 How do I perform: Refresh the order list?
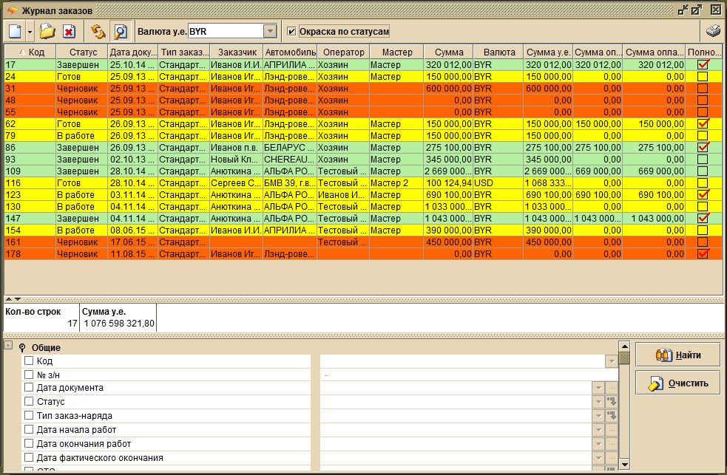click(x=98, y=32)
